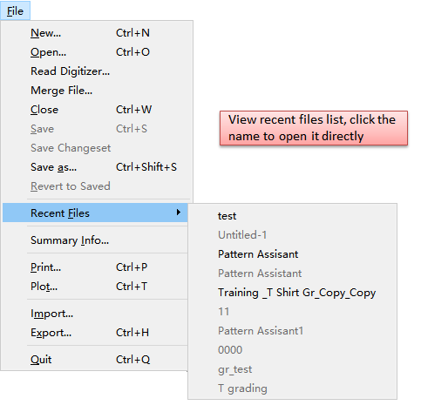421x412 pixels.
Task: Open recent file Pattern Assisant
Action: pyautogui.click(x=292, y=254)
